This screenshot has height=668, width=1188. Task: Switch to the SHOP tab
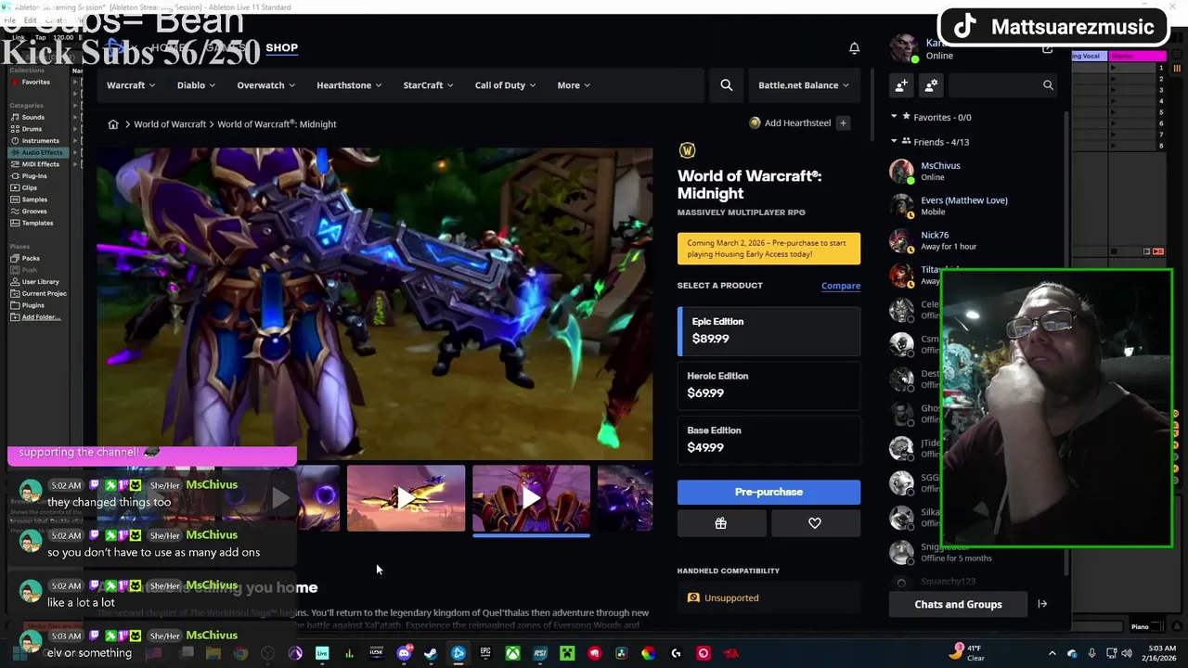(281, 48)
